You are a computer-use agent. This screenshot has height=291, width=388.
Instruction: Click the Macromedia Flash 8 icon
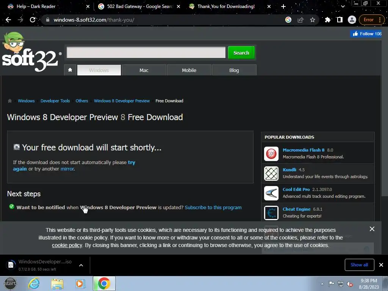[271, 154]
